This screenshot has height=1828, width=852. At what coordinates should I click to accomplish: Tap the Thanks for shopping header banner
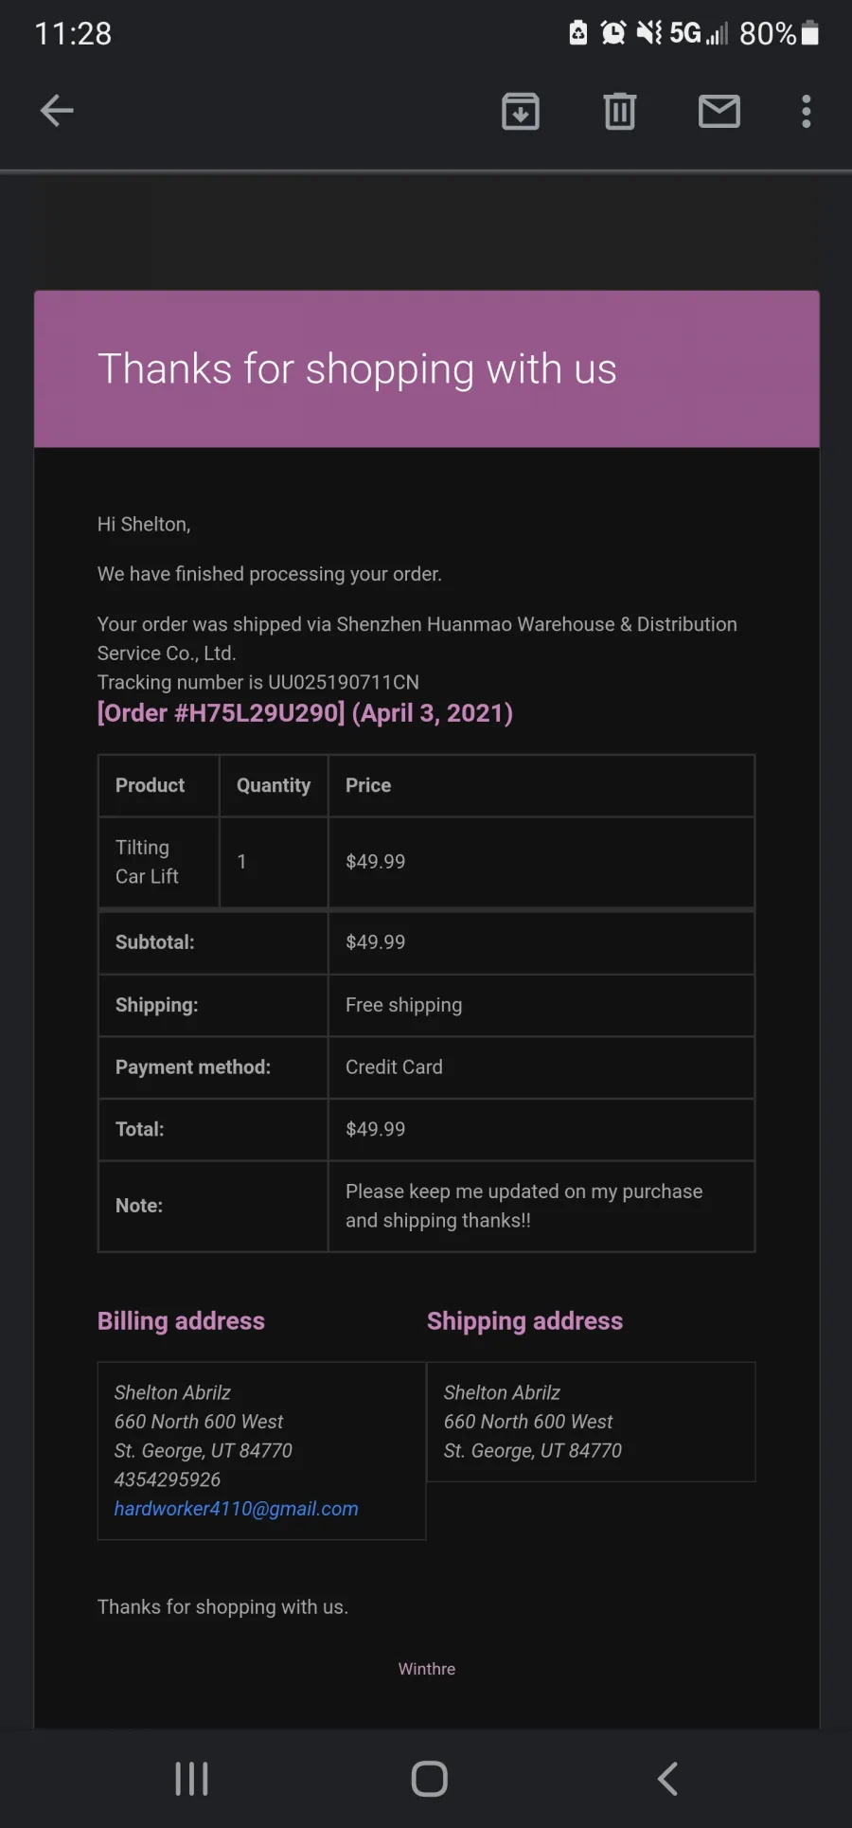[427, 368]
